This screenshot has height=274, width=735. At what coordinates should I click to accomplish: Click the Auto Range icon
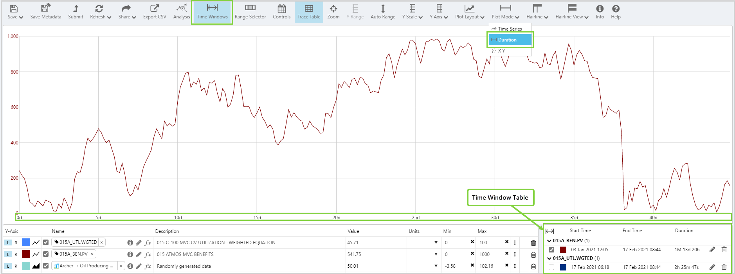coord(383,12)
